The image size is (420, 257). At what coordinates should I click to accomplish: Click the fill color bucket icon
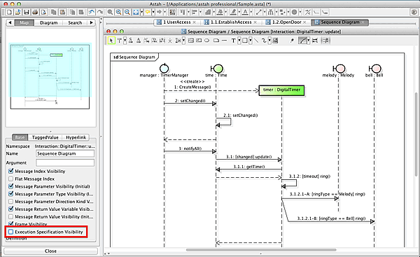tap(220, 12)
